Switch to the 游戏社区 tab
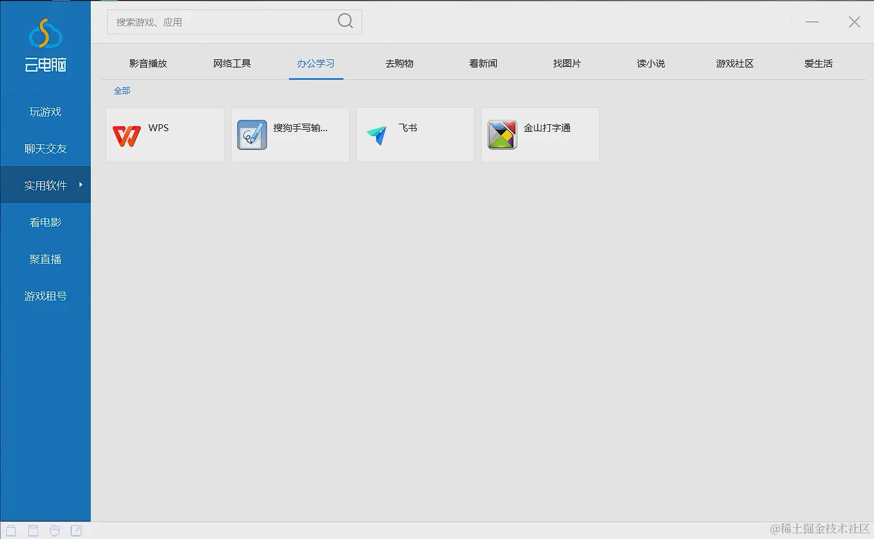This screenshot has width=874, height=539. (734, 62)
